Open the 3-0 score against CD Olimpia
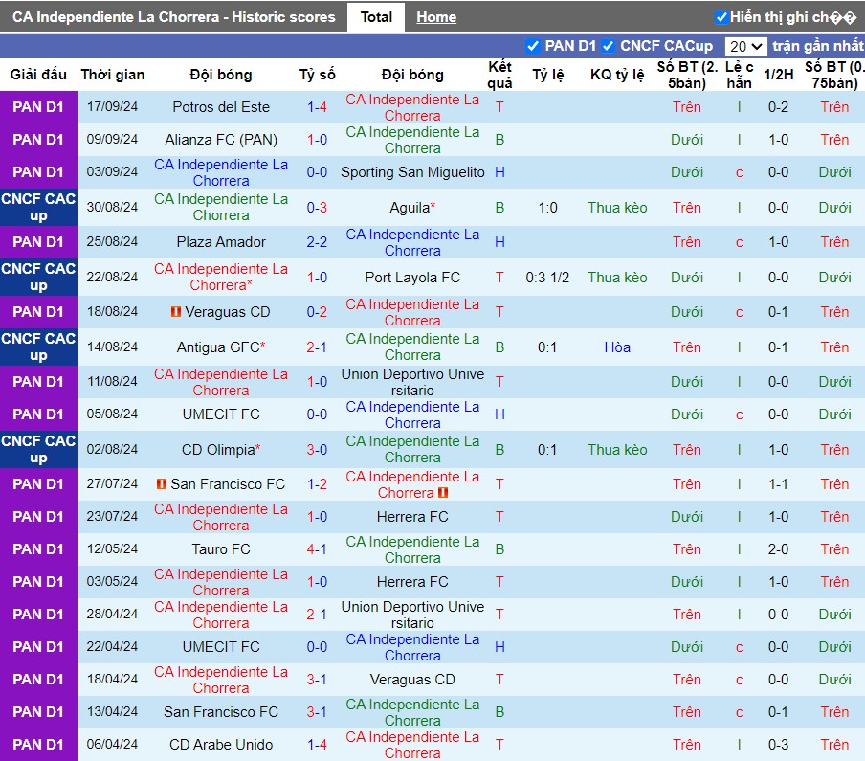Viewport: 865px width, 761px height. [x=318, y=450]
